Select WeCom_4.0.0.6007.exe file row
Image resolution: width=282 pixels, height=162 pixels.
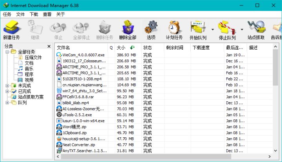point(164,55)
